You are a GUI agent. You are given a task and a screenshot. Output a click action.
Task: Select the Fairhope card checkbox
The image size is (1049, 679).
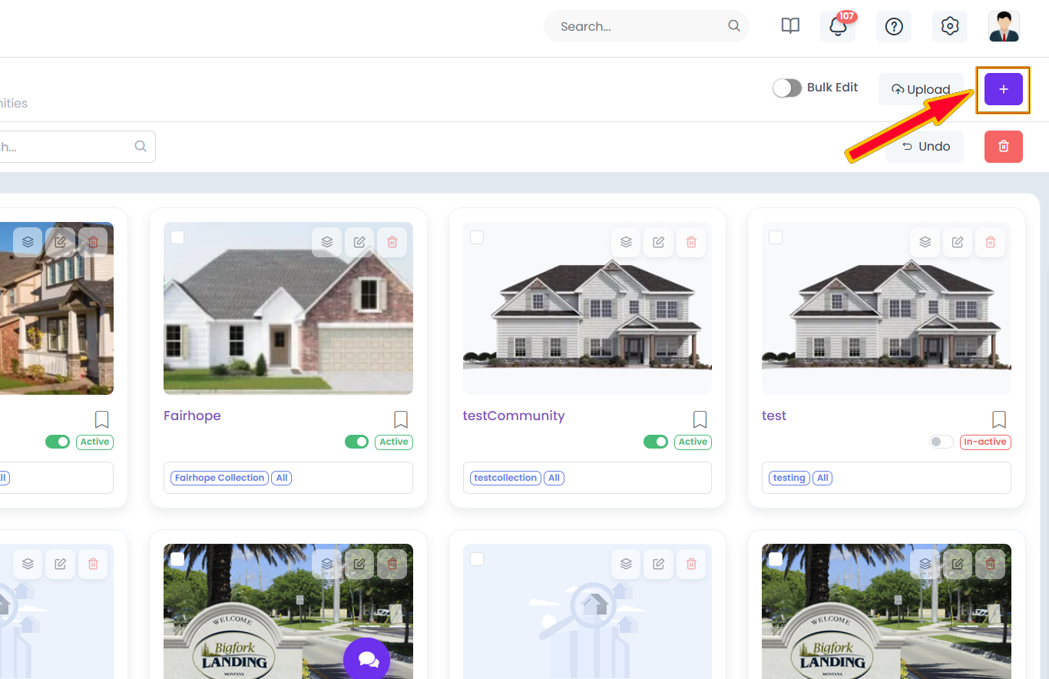coord(177,237)
